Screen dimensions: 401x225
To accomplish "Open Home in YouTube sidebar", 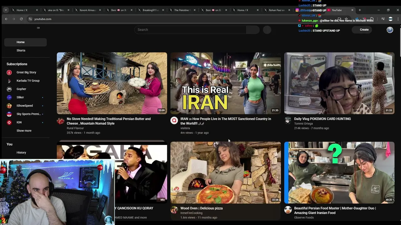I will [x=25, y=42].
